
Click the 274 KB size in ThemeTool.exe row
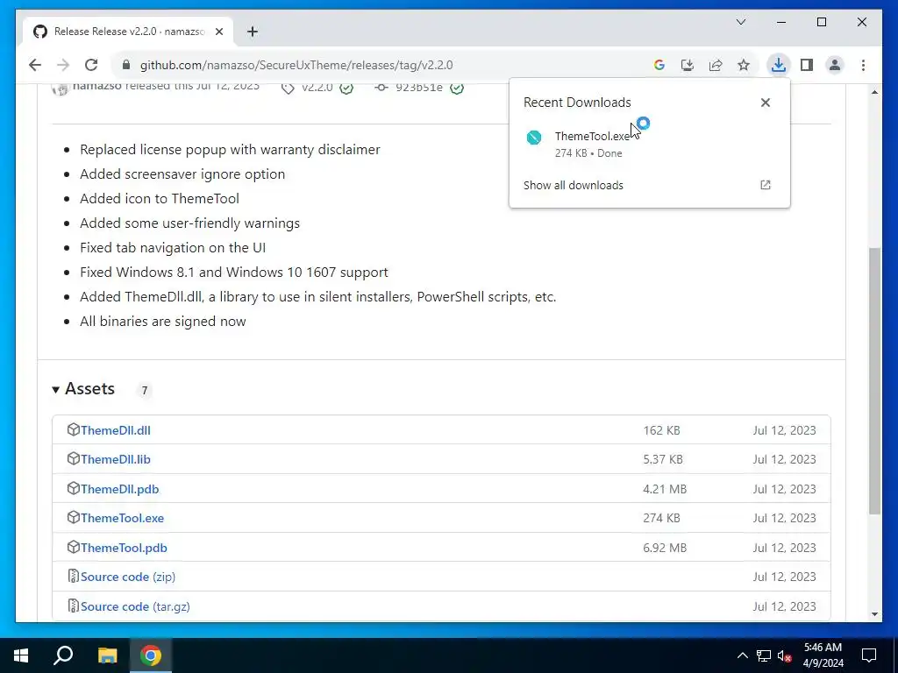pyautogui.click(x=661, y=518)
